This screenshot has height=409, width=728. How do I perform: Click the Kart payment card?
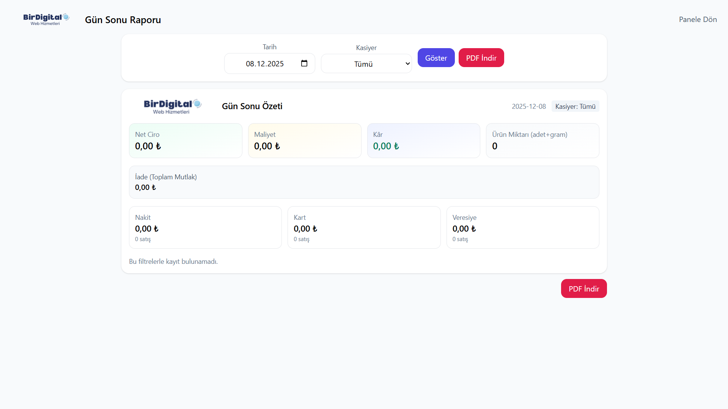tap(364, 227)
